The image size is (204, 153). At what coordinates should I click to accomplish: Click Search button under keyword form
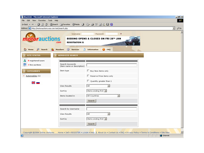point(91,101)
